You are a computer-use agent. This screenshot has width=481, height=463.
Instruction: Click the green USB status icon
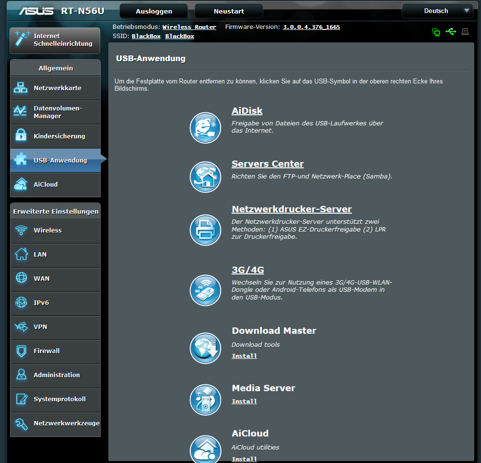(451, 31)
